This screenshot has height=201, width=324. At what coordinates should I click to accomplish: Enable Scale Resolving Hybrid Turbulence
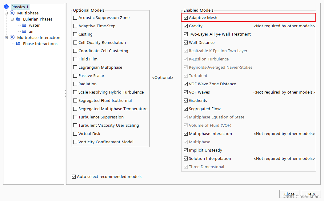(x=75, y=92)
